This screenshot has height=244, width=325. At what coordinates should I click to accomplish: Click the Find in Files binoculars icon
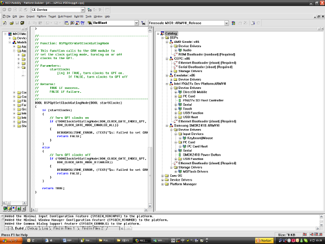pos(90,23)
